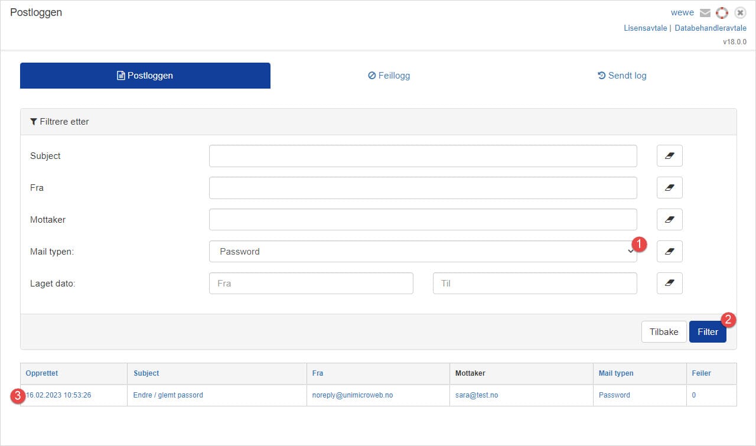Image resolution: width=756 pixels, height=446 pixels.
Task: Switch to the Feillogg tab
Action: 389,76
